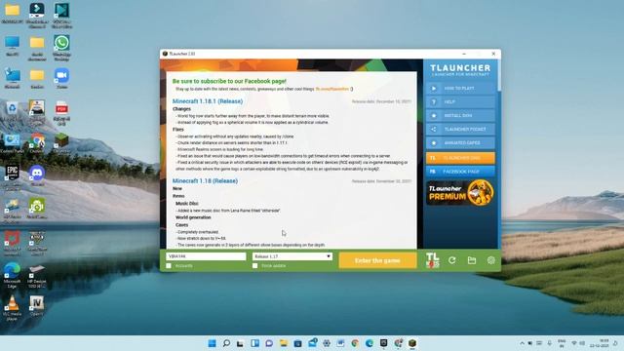Open TLauncher settings gear

(491, 260)
